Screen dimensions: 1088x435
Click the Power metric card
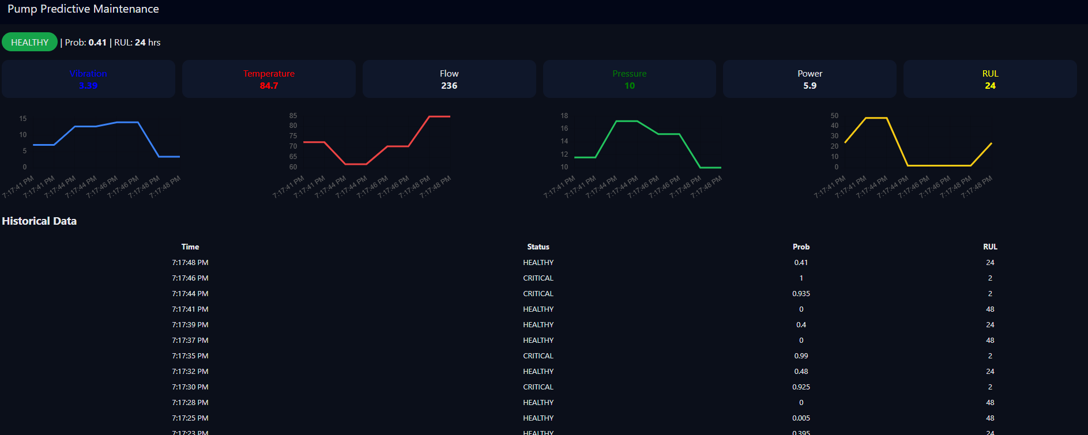[x=810, y=79]
